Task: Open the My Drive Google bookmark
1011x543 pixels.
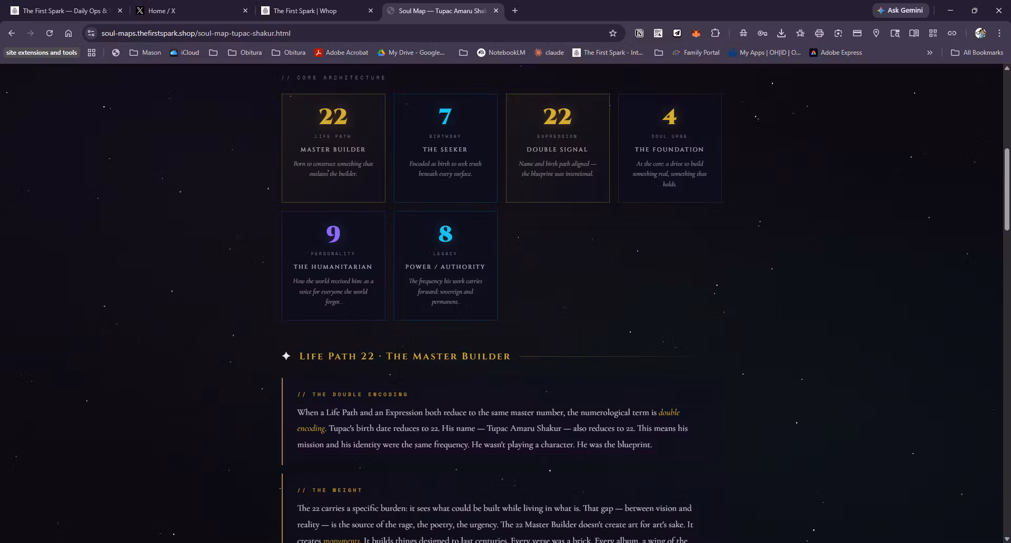Action: 411,53
